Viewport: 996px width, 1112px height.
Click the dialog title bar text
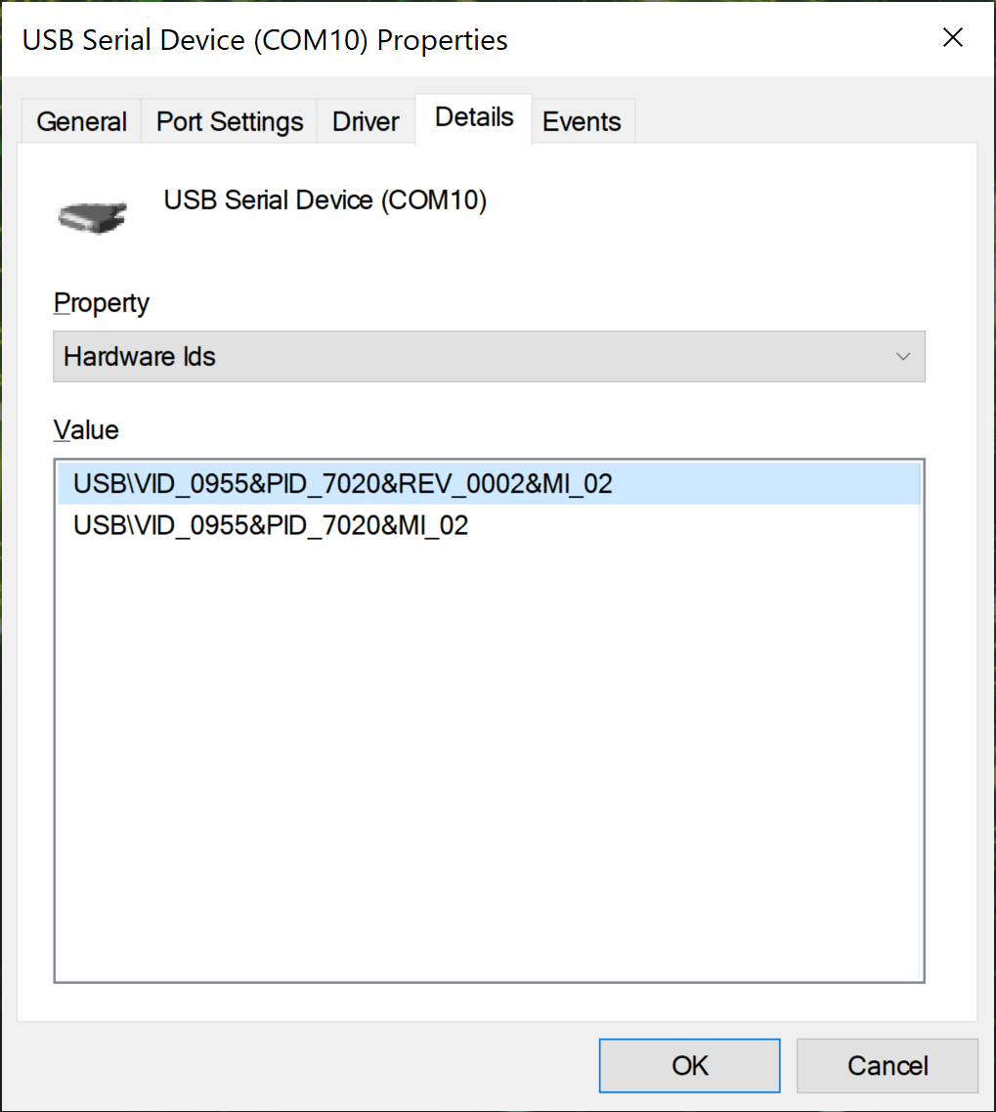pyautogui.click(x=265, y=40)
